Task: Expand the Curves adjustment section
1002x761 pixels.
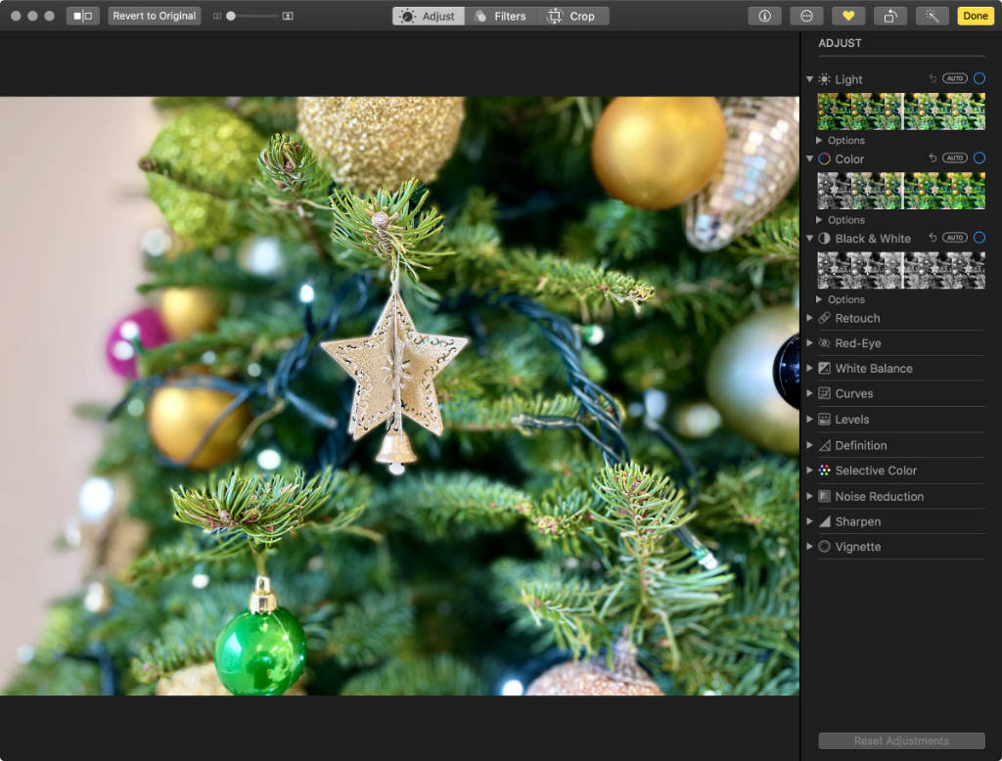Action: 853,394
